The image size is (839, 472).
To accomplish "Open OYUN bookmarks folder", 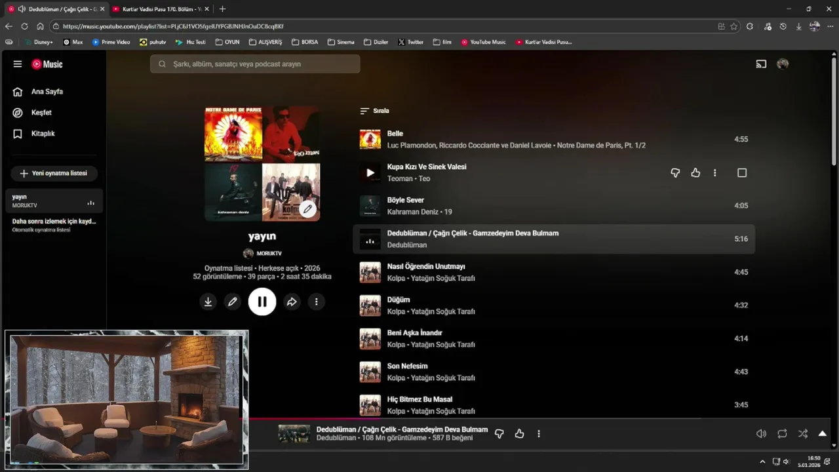I will click(x=227, y=42).
